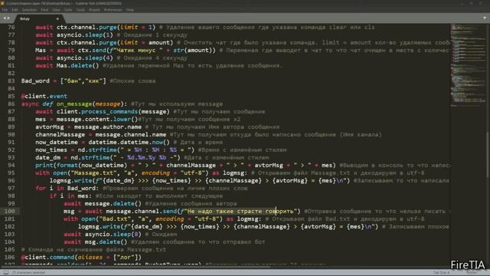This screenshot has width=490, height=276.
Task: Click line number 94 in the gutter
Action: 11,166
